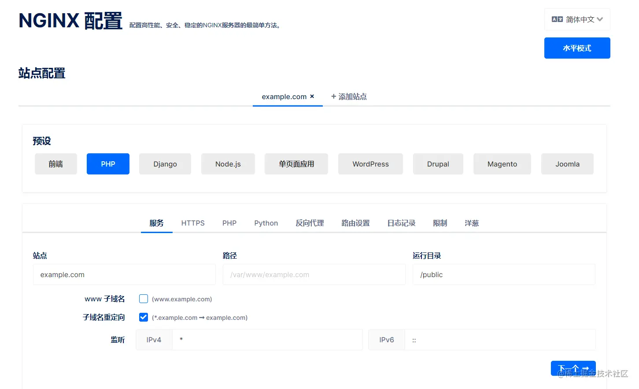The image size is (639, 389).
Task: Click the 站点 input with example.com
Action: click(124, 274)
